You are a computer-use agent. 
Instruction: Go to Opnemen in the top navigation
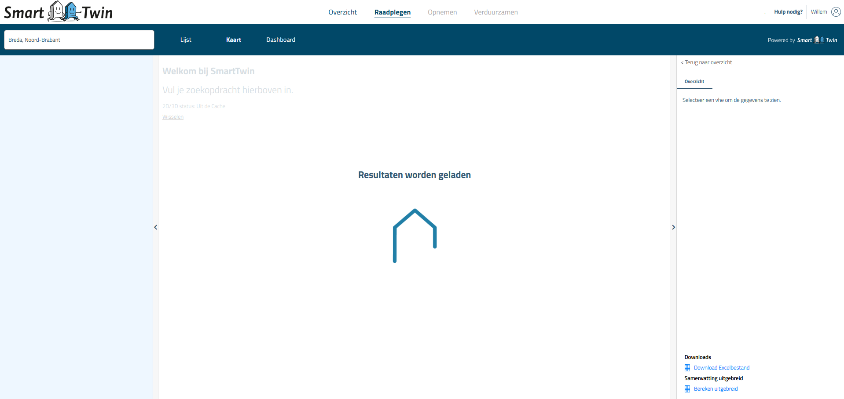point(442,12)
